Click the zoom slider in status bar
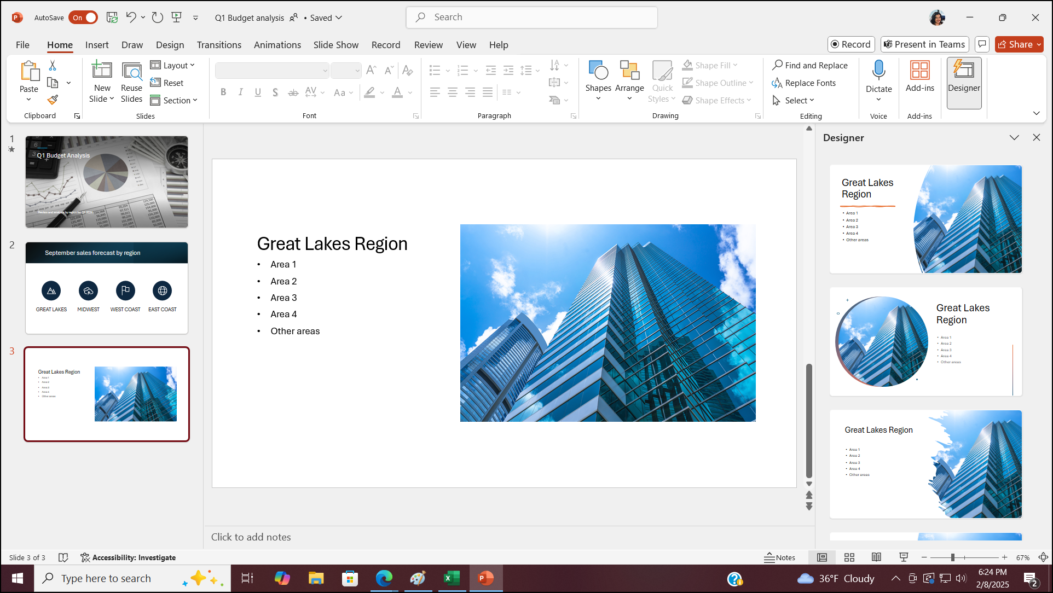Image resolution: width=1053 pixels, height=593 pixels. 953,557
